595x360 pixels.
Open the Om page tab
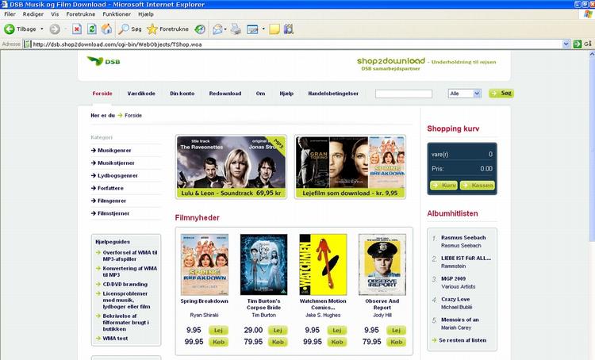(x=260, y=94)
